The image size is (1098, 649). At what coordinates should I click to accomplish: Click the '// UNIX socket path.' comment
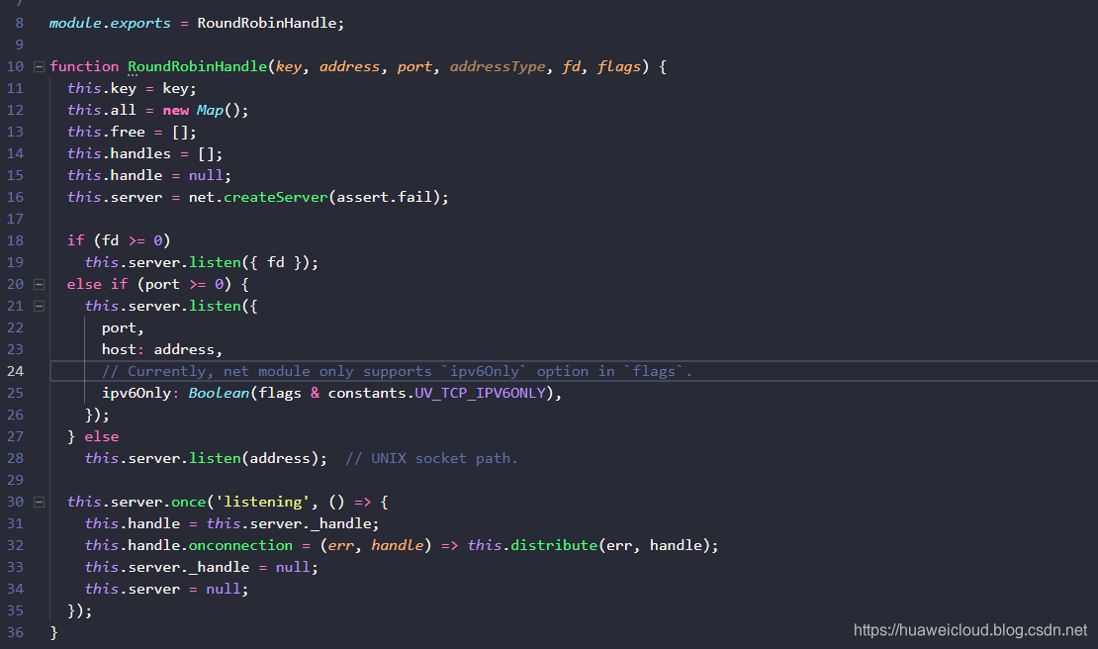tap(431, 459)
